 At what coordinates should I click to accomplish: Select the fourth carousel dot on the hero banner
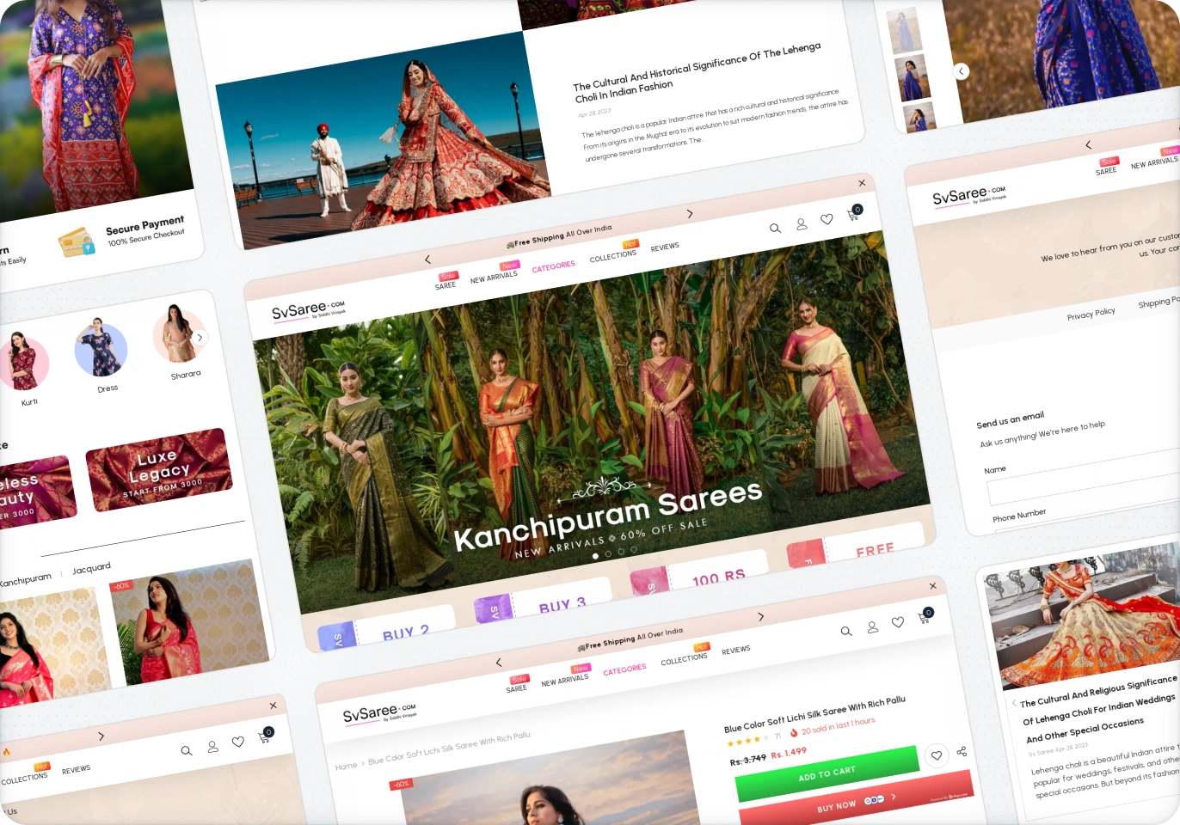coord(634,550)
